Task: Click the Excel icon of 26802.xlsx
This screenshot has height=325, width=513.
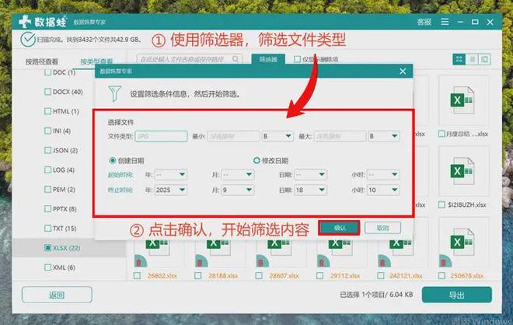Action: (x=157, y=247)
